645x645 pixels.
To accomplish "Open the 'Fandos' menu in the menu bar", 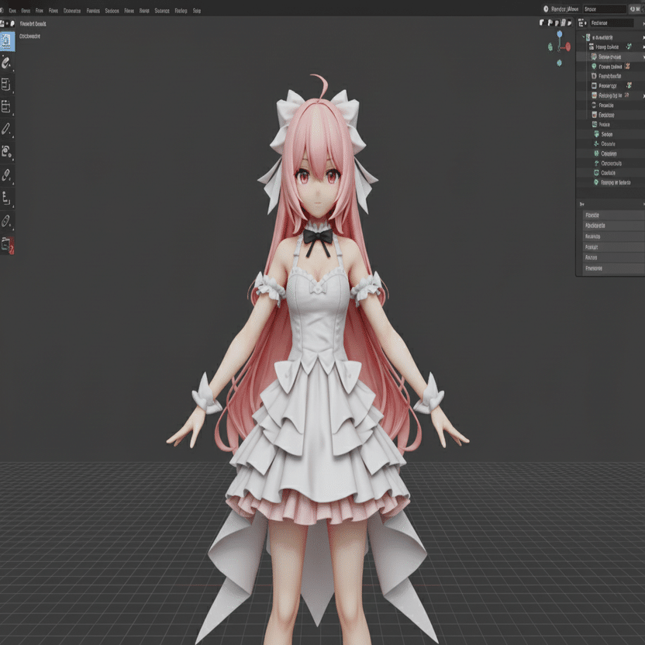I will point(93,11).
